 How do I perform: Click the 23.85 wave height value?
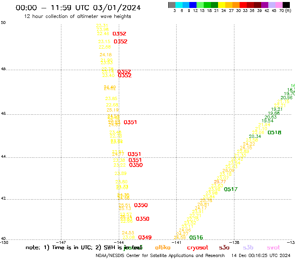(111, 98)
